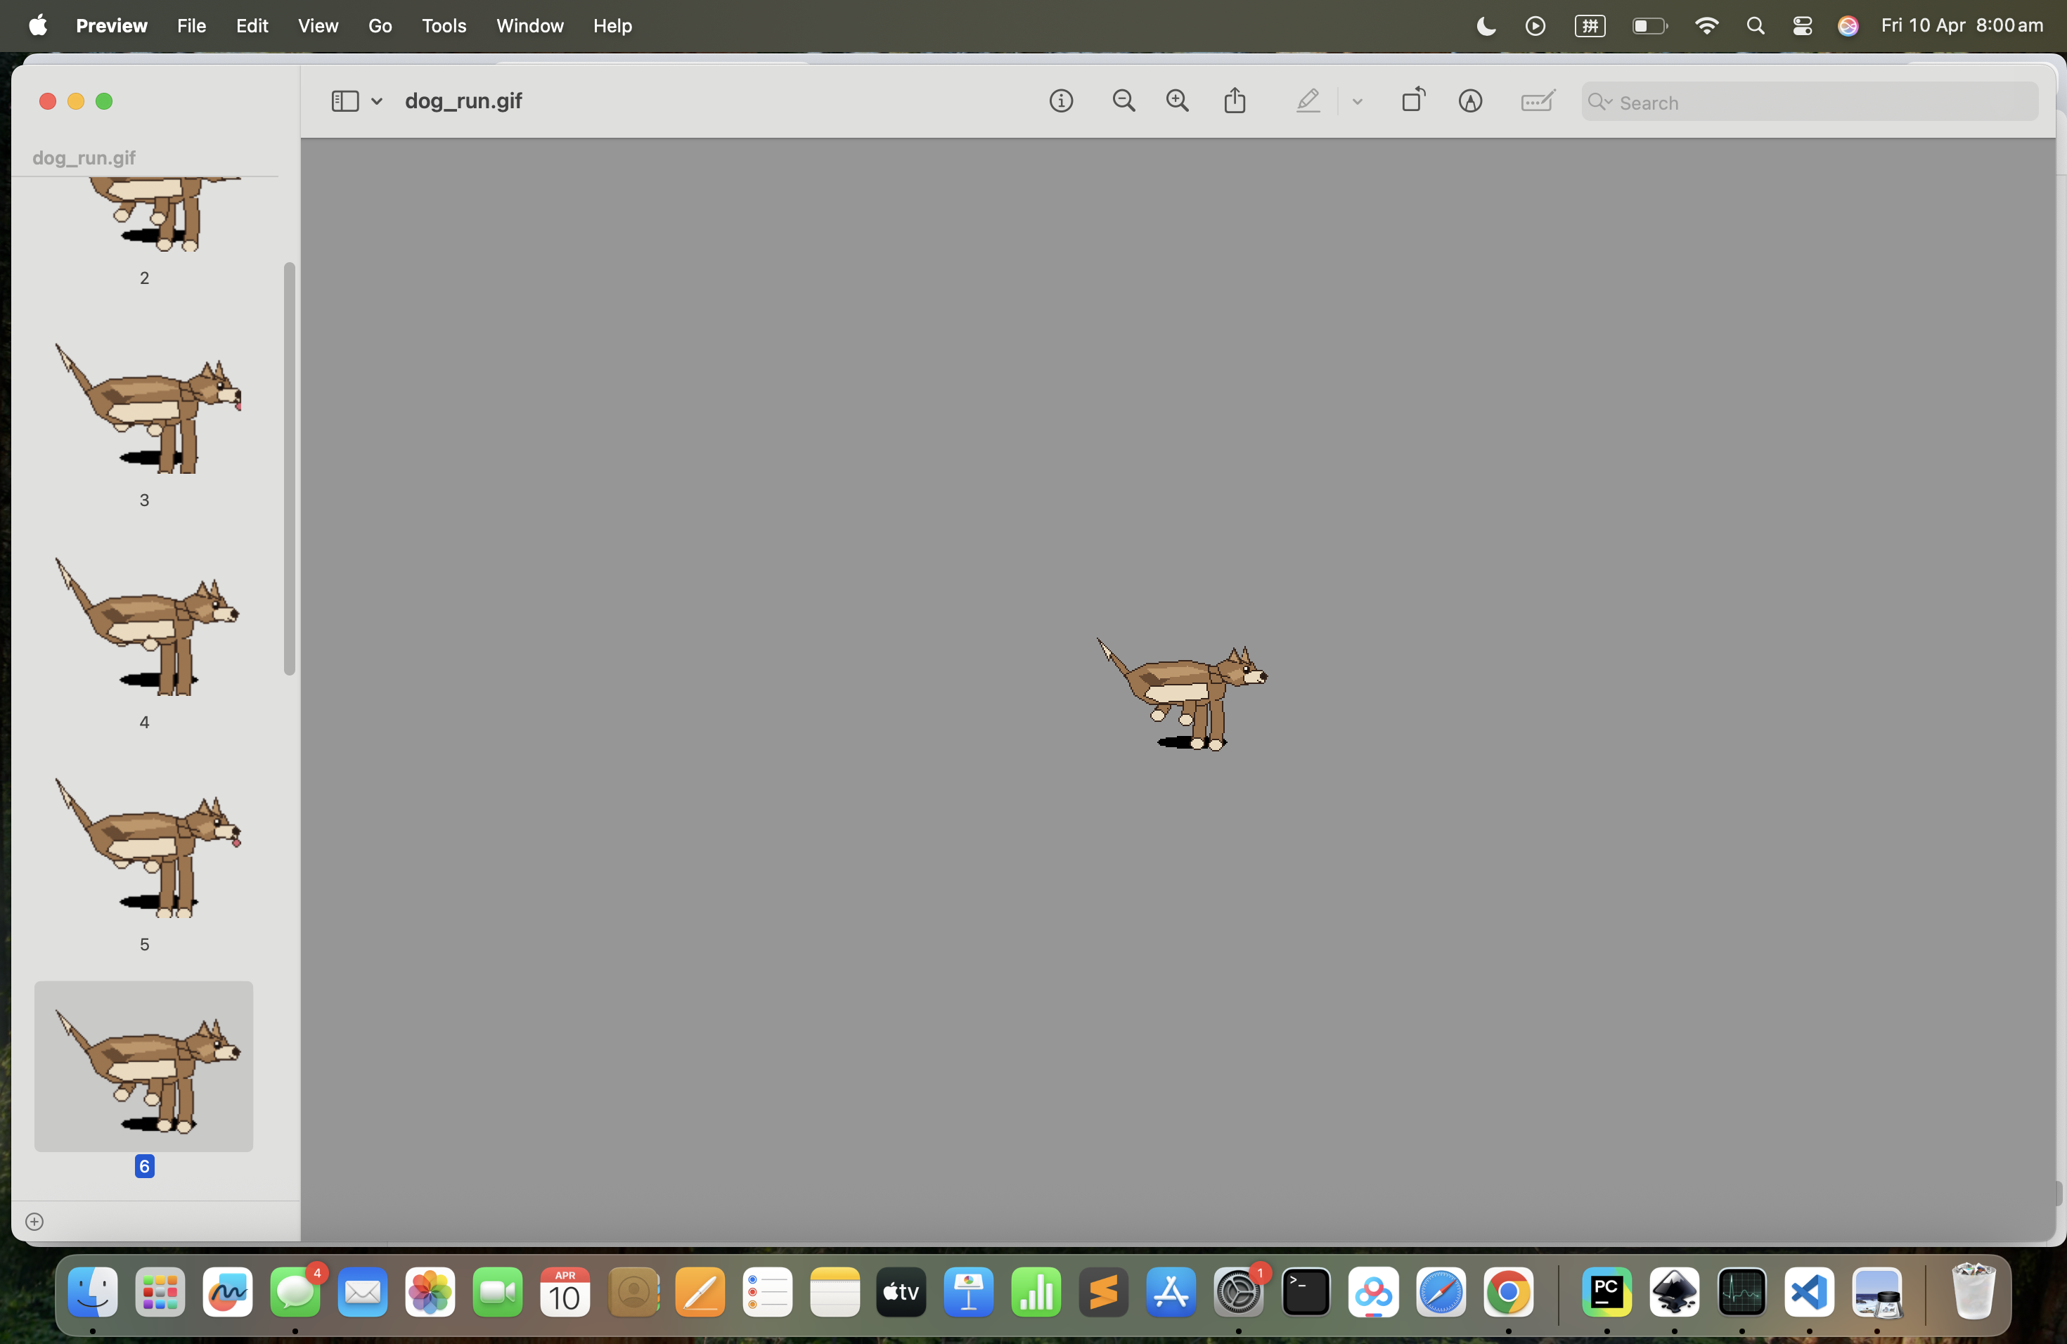Open the Apple menu
Screen dimensions: 2067x1344
[x=38, y=26]
